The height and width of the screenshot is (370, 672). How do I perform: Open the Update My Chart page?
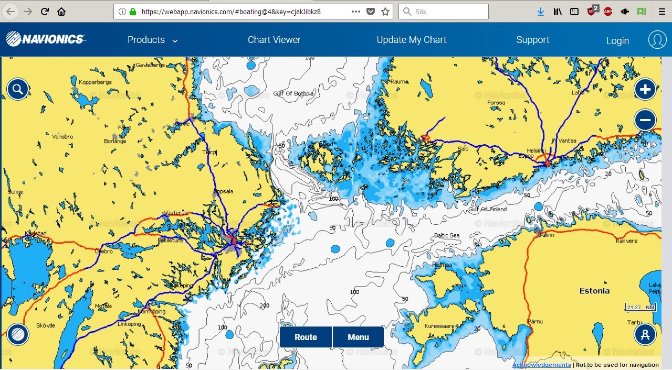(x=411, y=40)
